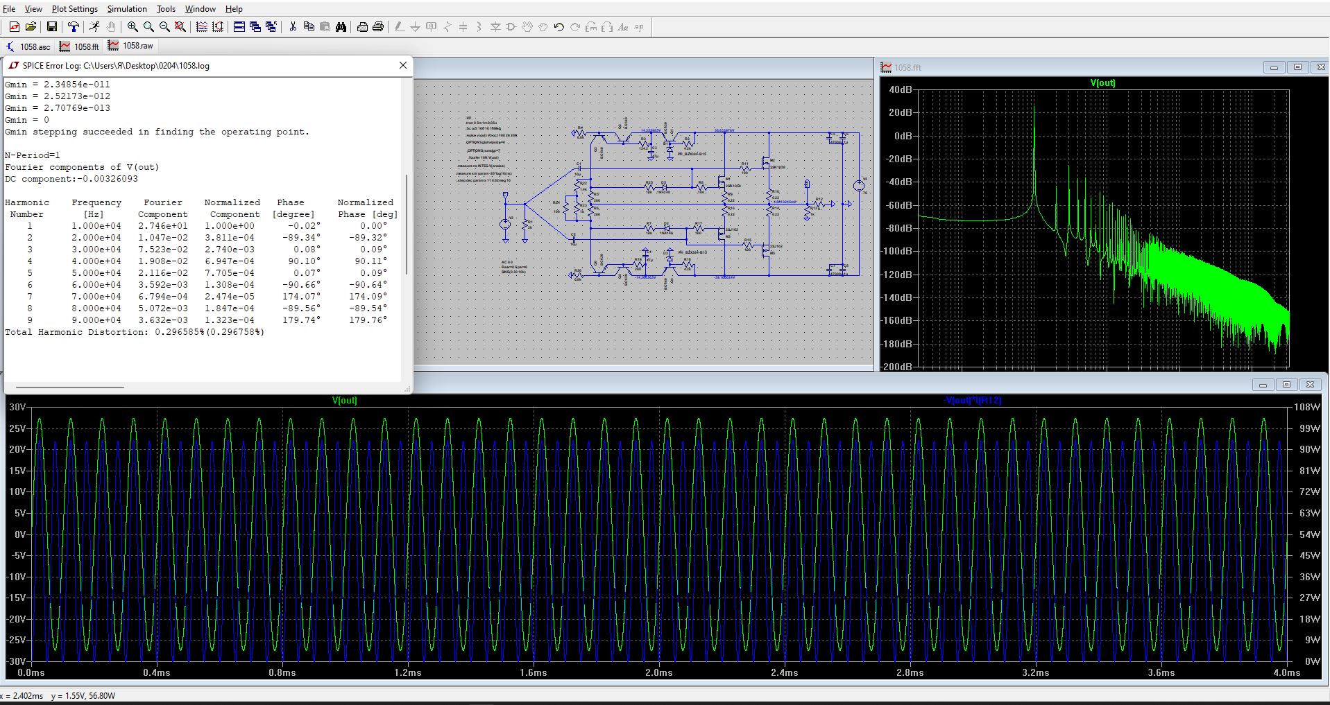Open the Control Panel hammer icon
This screenshot has height=705, width=1330.
pyautogui.click(x=73, y=27)
